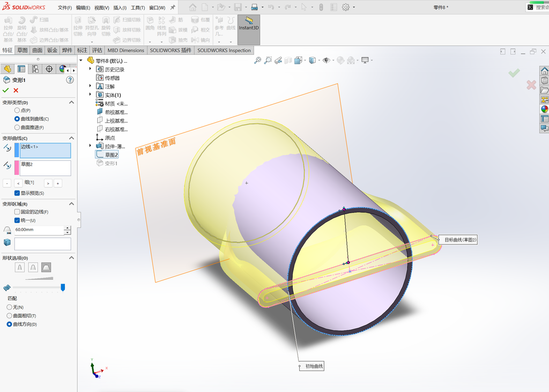Image resolution: width=549 pixels, height=392 pixels.
Task: Go to the previous group with <
Action: point(18,183)
